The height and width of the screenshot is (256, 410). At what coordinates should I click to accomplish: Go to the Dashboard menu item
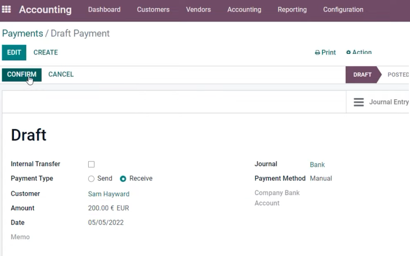[x=104, y=9]
